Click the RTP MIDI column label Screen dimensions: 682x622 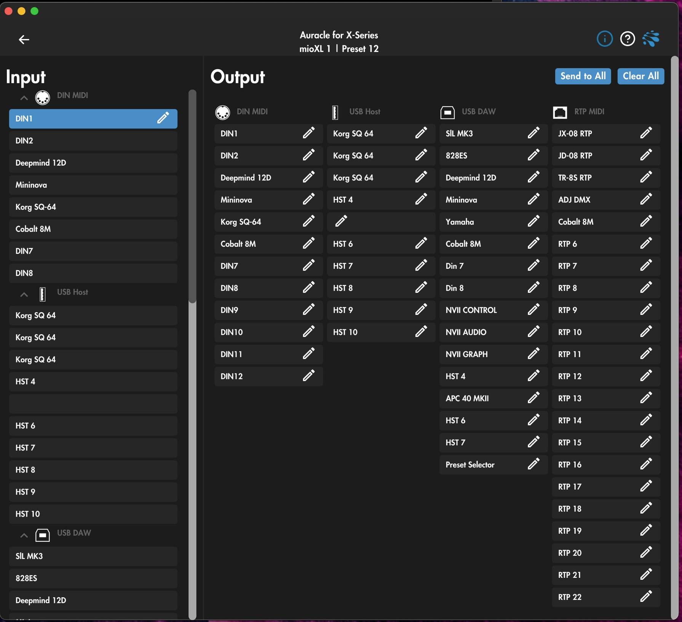589,111
